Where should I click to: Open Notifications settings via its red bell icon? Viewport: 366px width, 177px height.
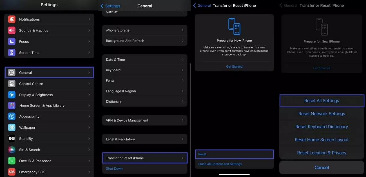click(11, 19)
